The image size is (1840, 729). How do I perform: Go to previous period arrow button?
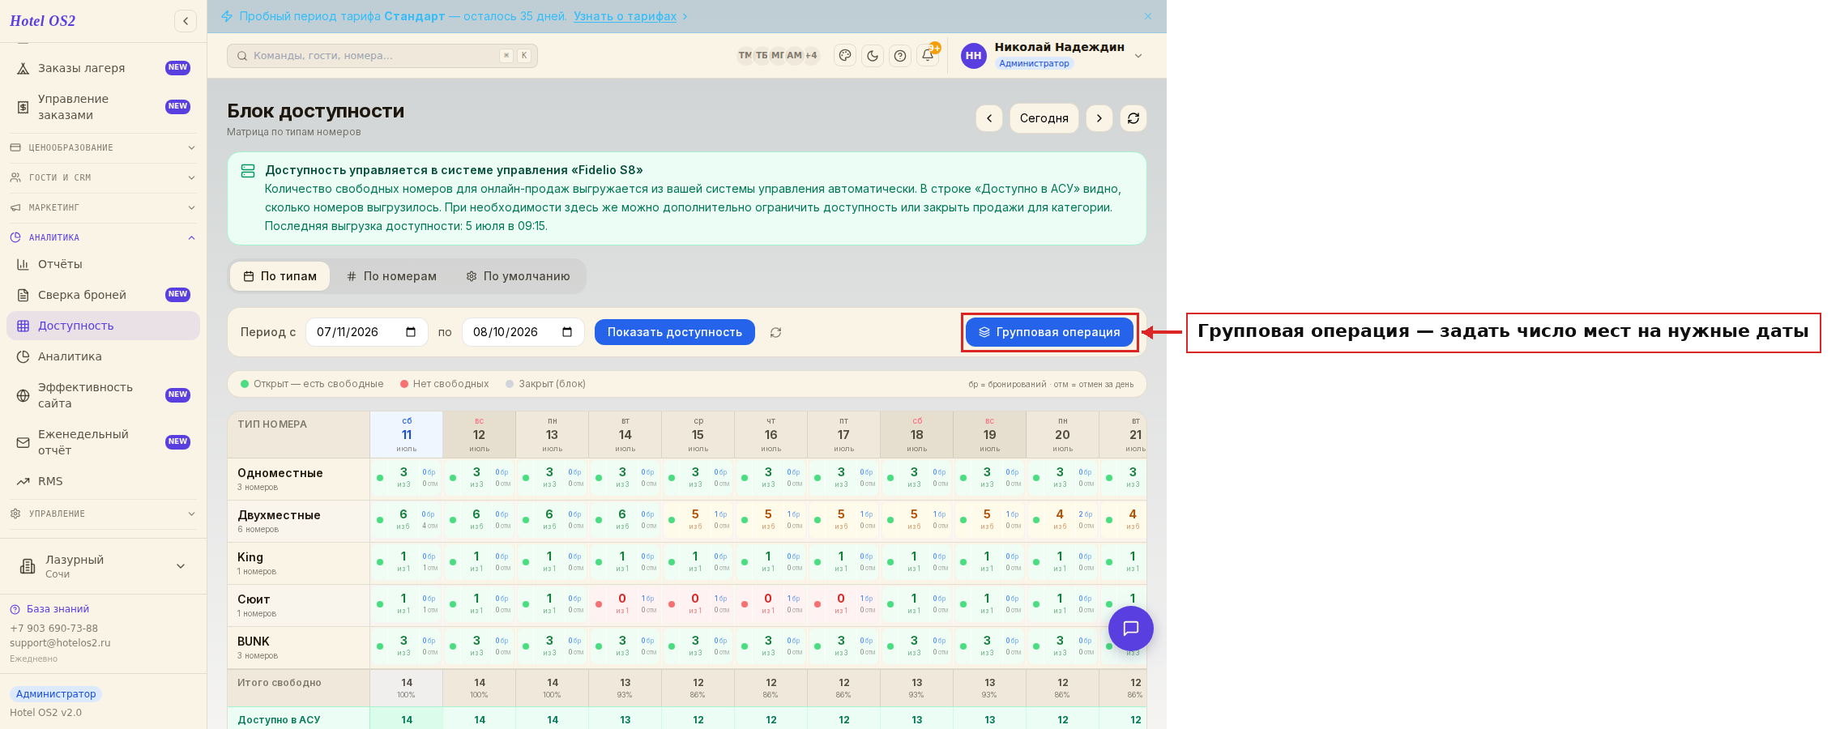[989, 118]
